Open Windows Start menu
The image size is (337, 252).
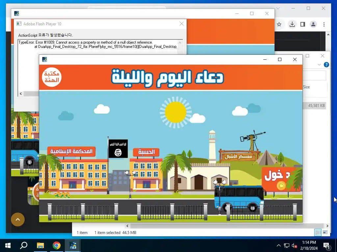[8, 245]
